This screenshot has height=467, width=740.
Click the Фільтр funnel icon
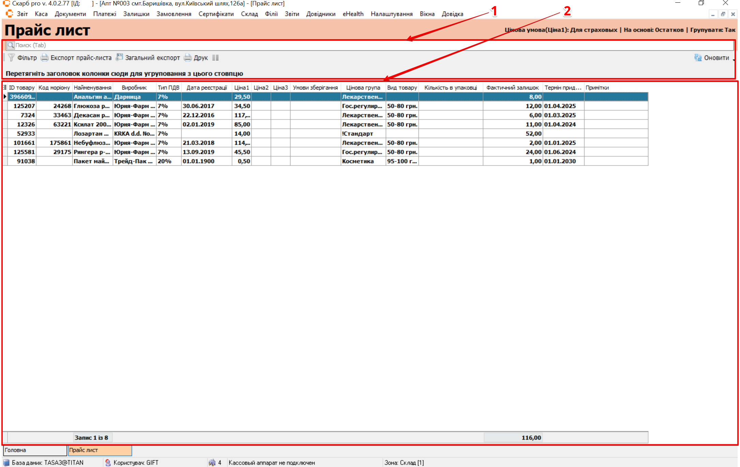coord(11,58)
